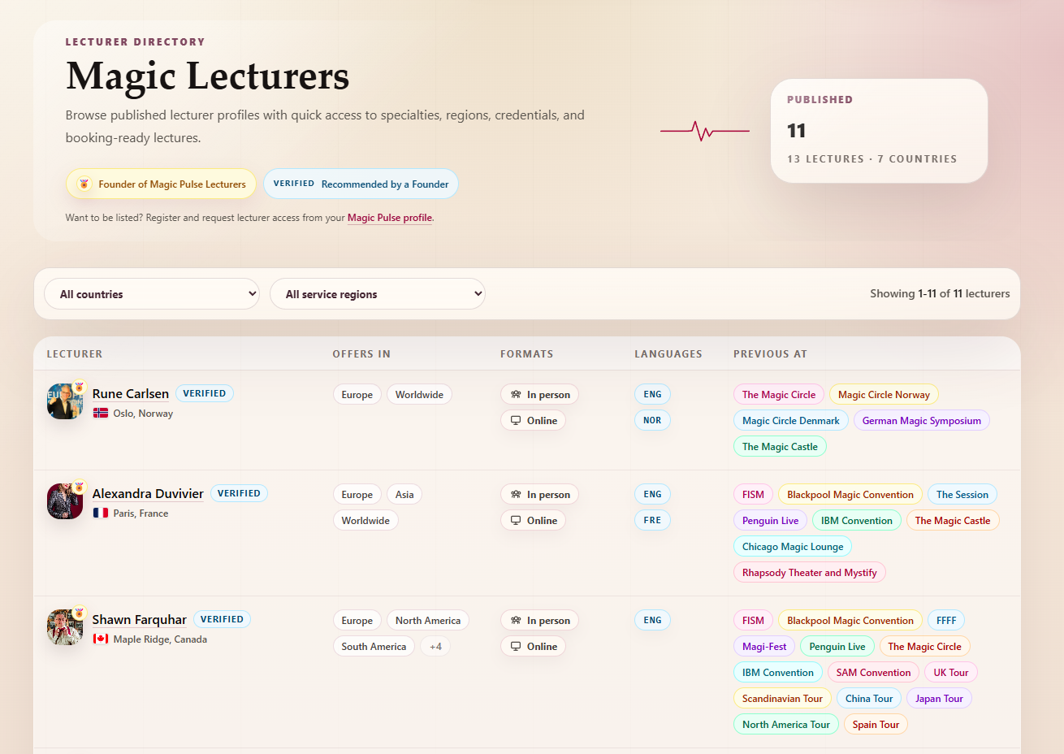Click the founder badge on Rune Carlsen's avatar

pyautogui.click(x=80, y=387)
